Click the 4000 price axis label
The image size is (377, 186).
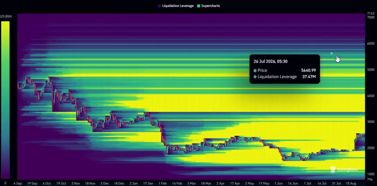pyautogui.click(x=371, y=96)
